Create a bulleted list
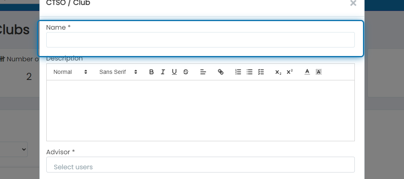 pos(250,72)
